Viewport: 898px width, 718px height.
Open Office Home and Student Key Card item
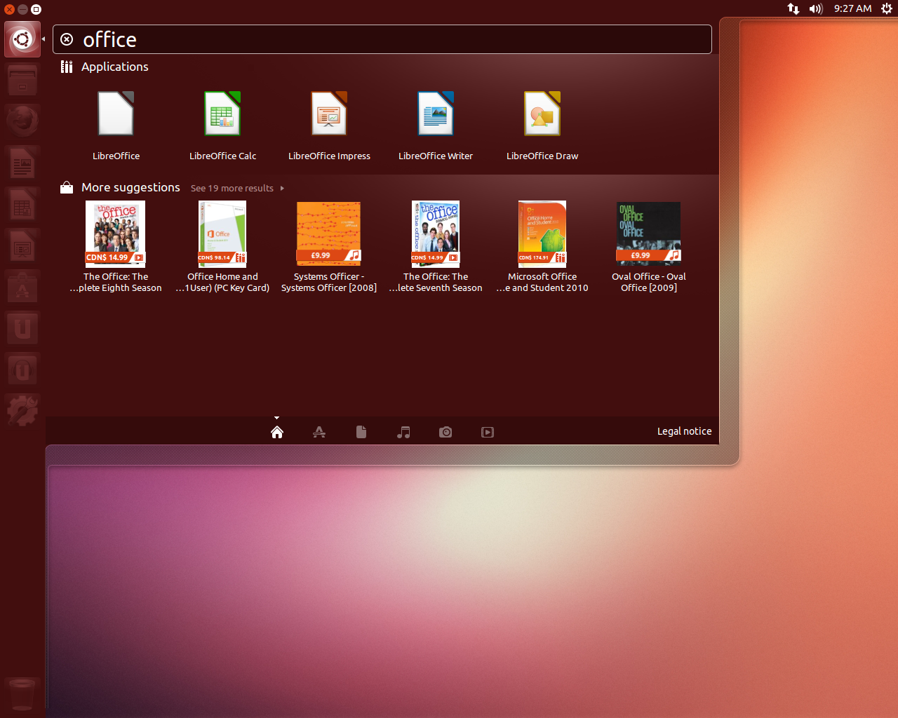click(x=222, y=247)
